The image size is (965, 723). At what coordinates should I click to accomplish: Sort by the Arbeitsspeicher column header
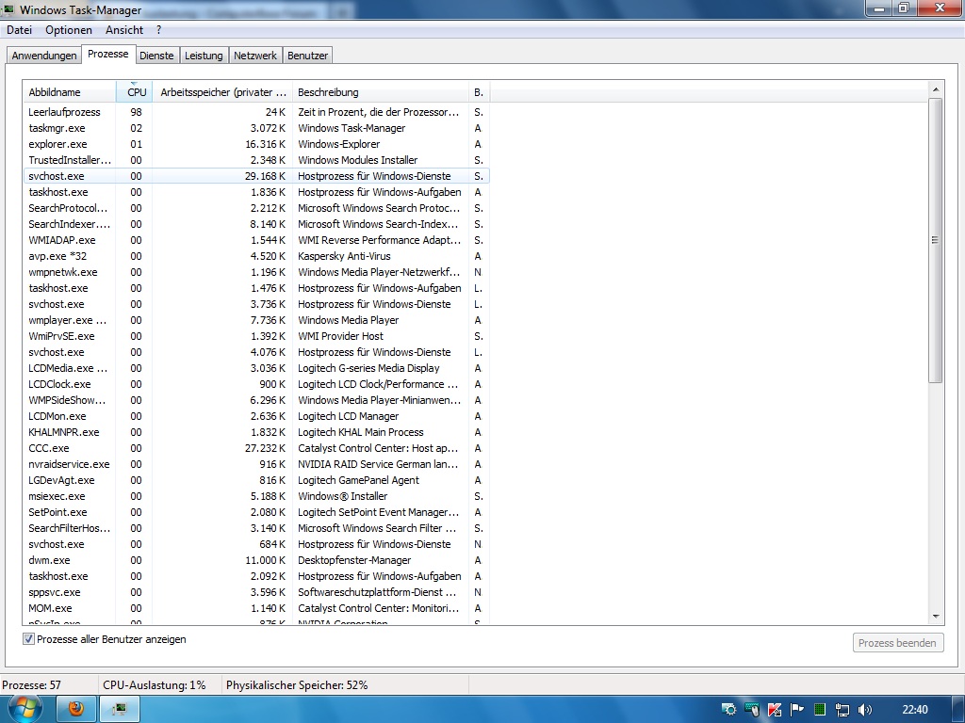click(222, 92)
